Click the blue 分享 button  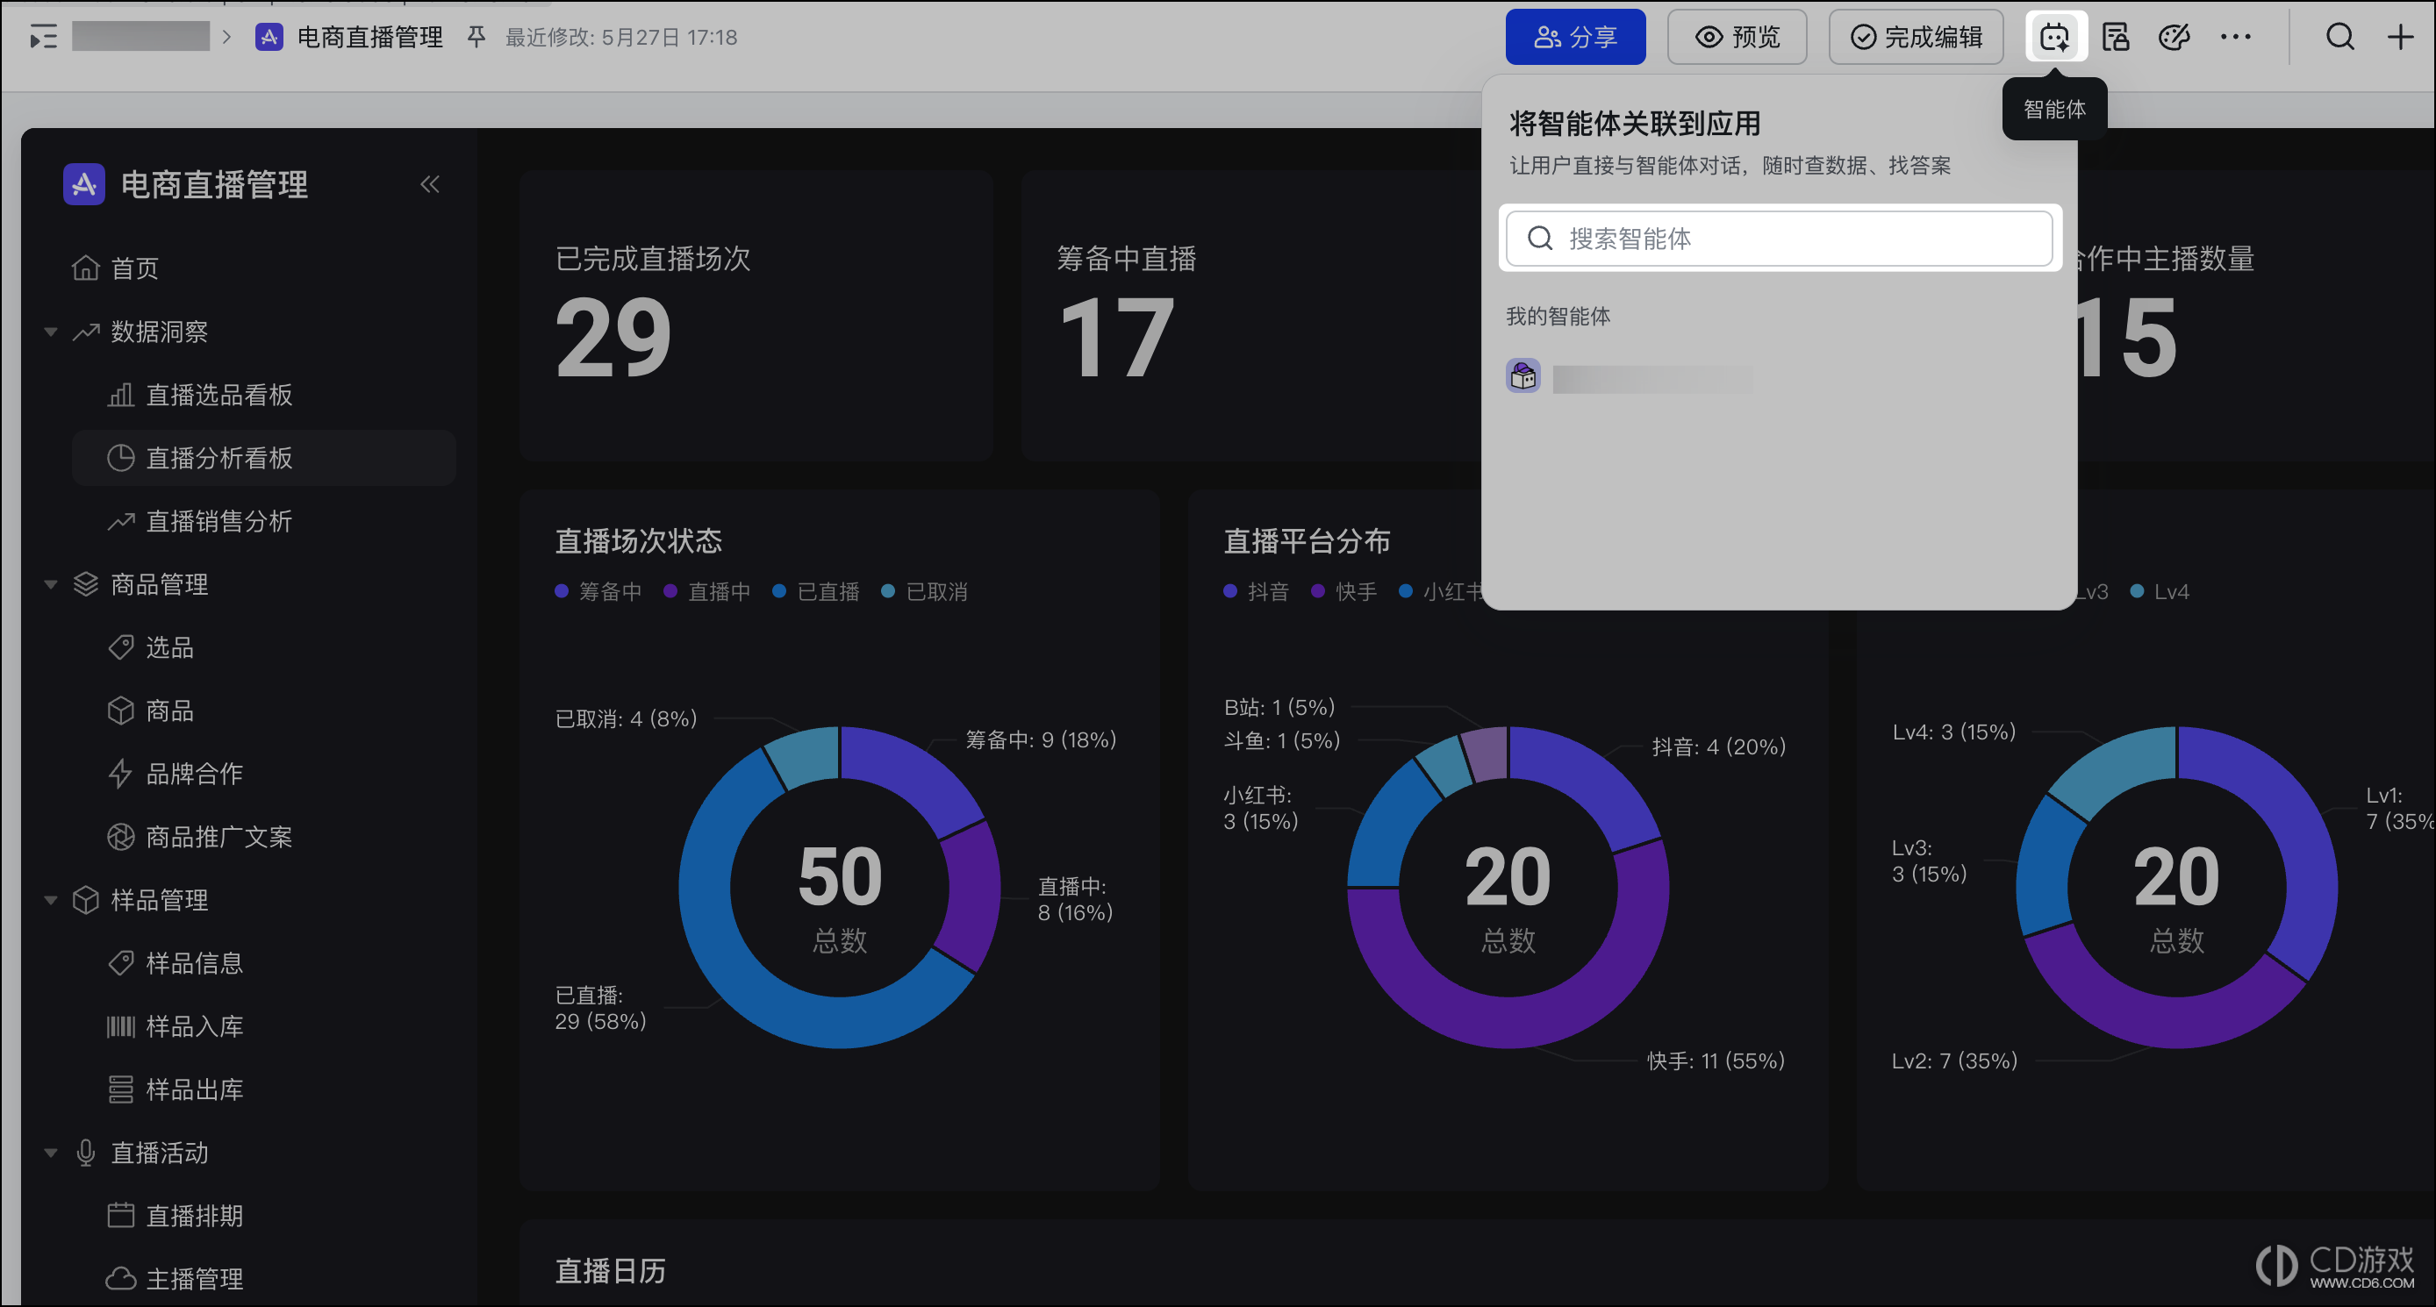[1575, 37]
